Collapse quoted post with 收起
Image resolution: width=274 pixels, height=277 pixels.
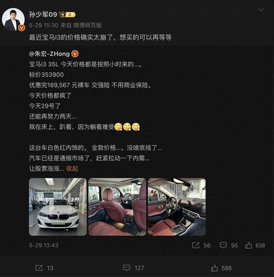(72, 168)
